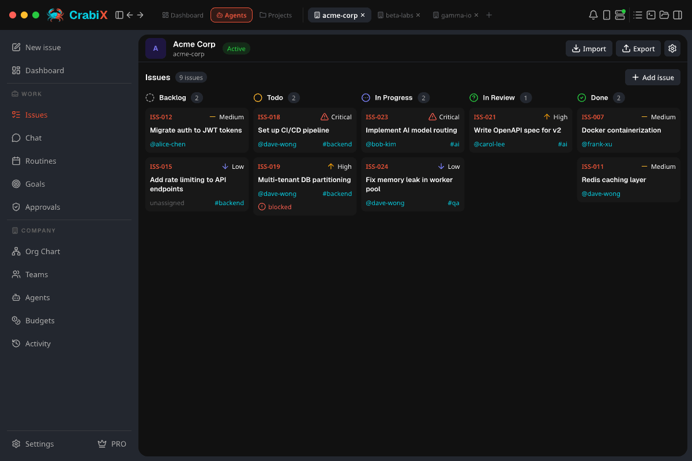Click the PRO crown badge

(112, 444)
